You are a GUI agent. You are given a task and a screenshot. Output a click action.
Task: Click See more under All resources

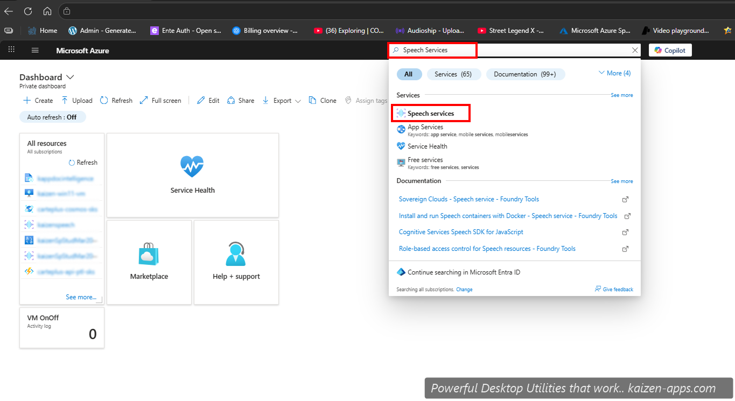click(81, 297)
